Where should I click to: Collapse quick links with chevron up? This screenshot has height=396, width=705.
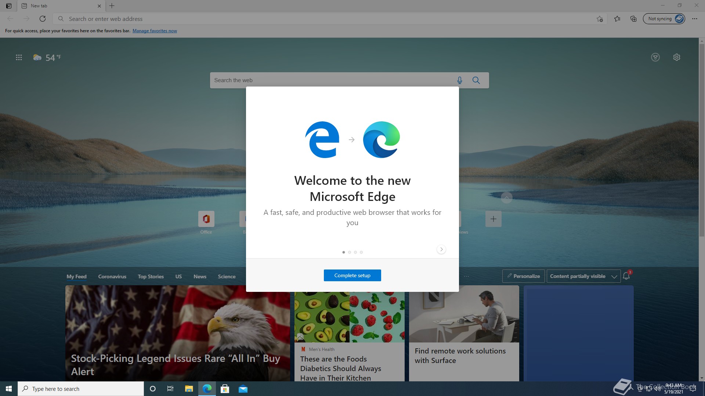(x=507, y=198)
